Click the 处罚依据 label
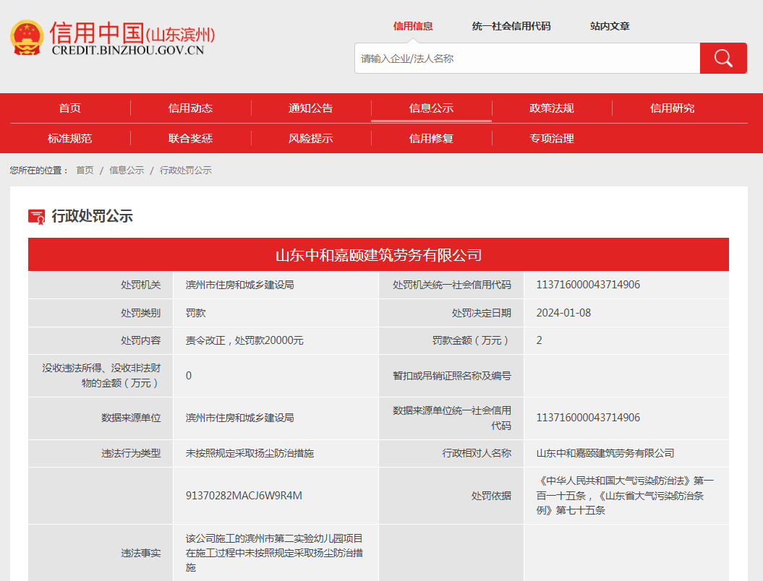The height and width of the screenshot is (581, 763). (491, 496)
